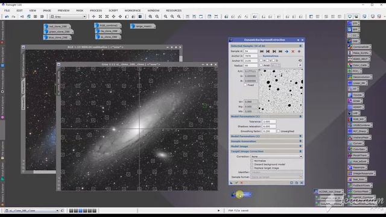
Task: Click the new instance triangle in DBE
Action: tap(231, 183)
